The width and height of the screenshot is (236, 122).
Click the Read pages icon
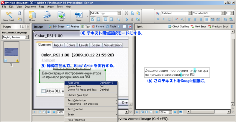pos(61,16)
